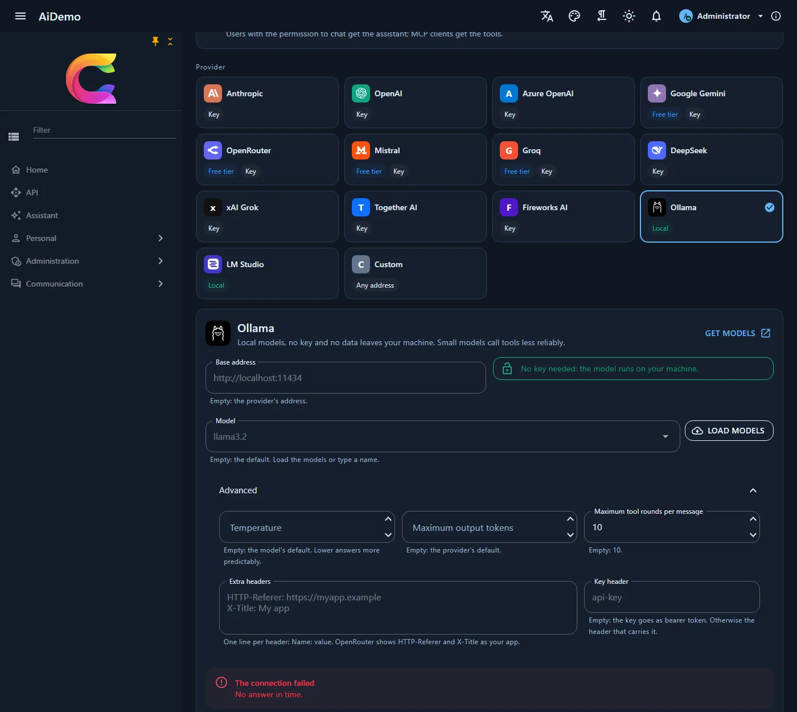797x712 pixels.
Task: Click the Ollama llama icon in provider card
Action: pyautogui.click(x=657, y=207)
